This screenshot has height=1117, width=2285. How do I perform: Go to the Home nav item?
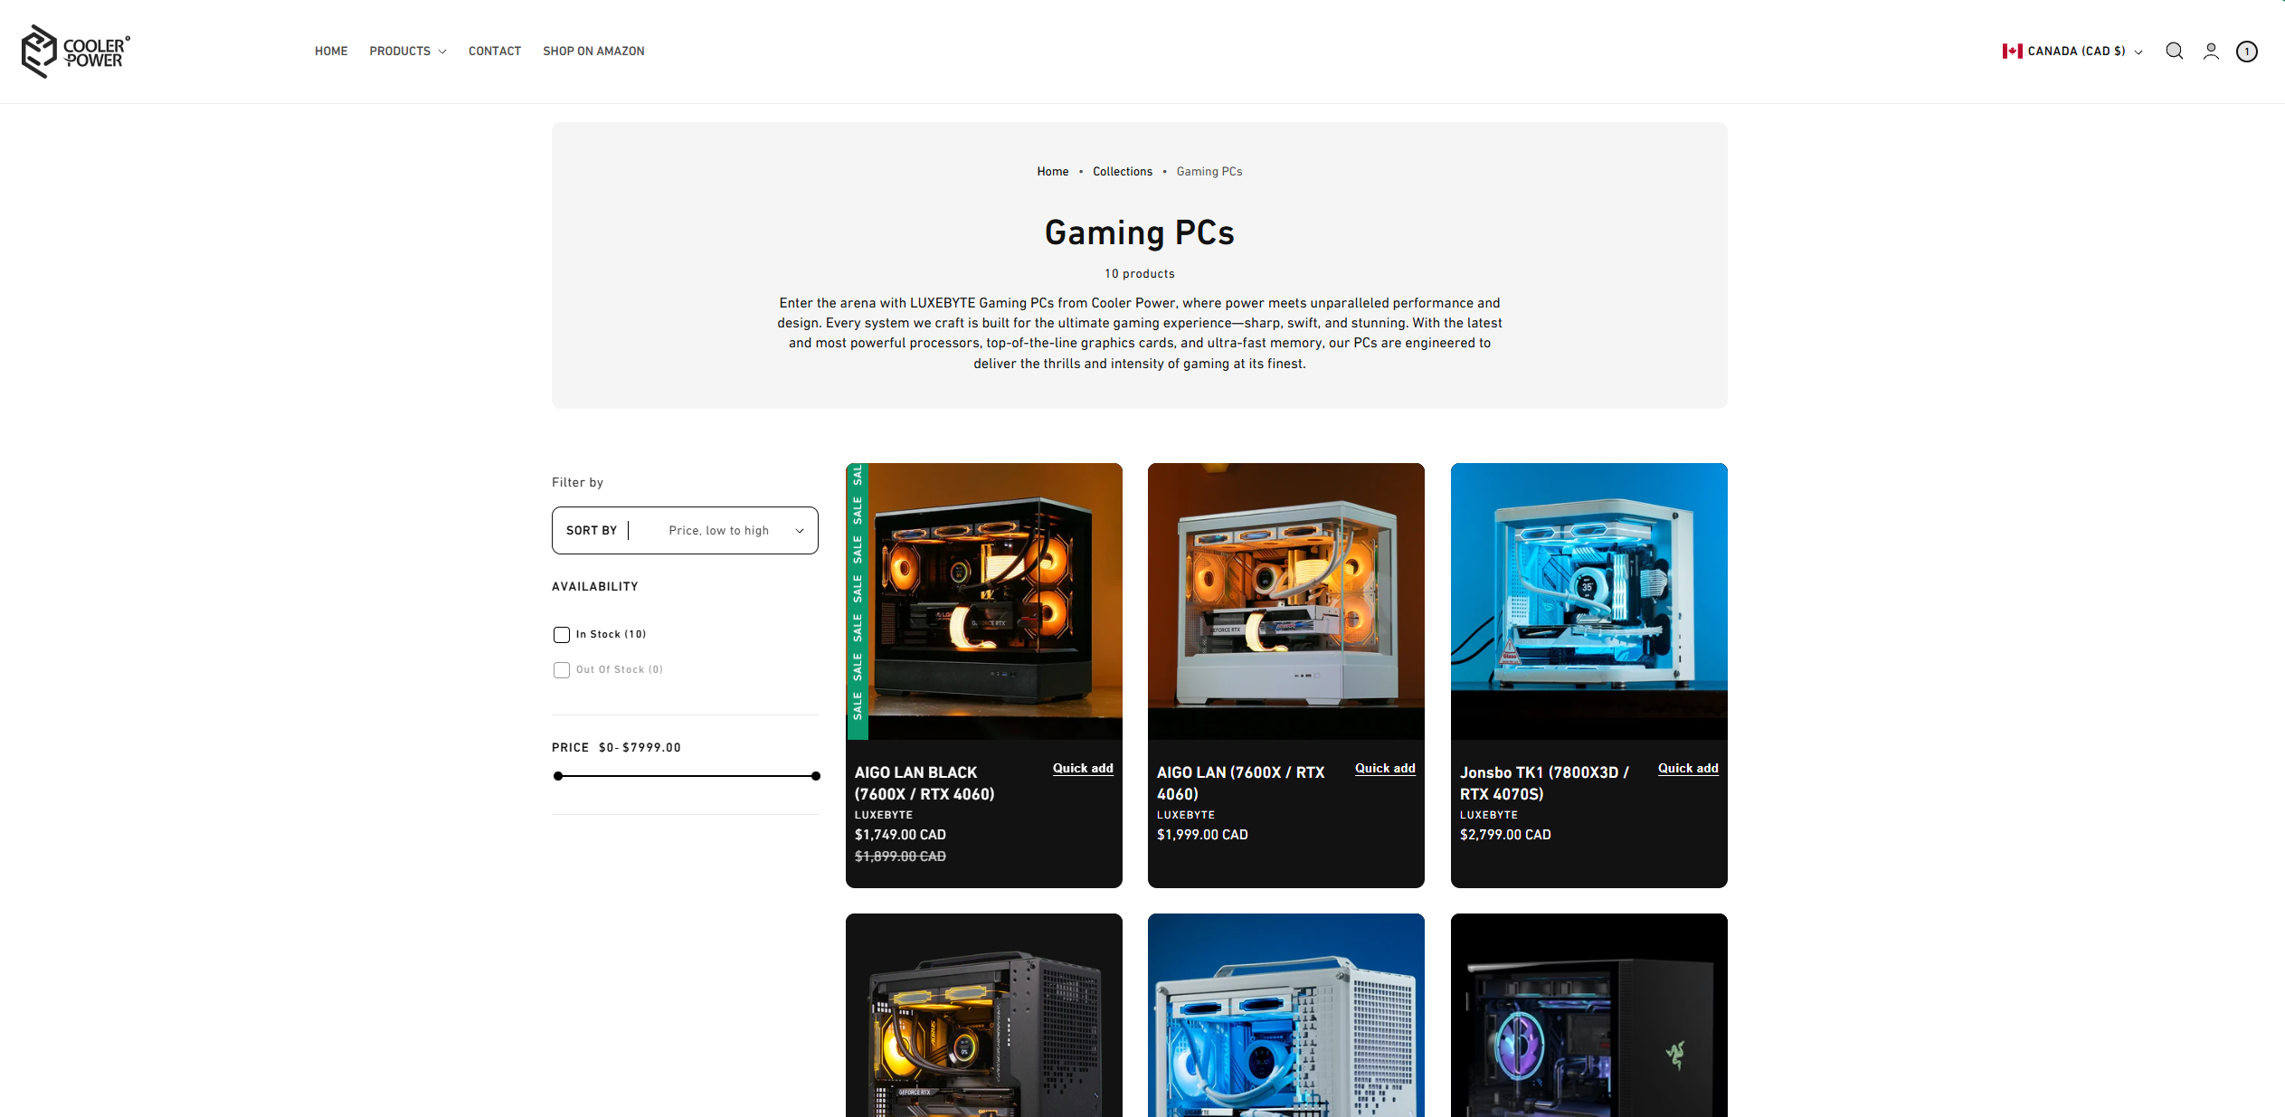click(x=331, y=52)
